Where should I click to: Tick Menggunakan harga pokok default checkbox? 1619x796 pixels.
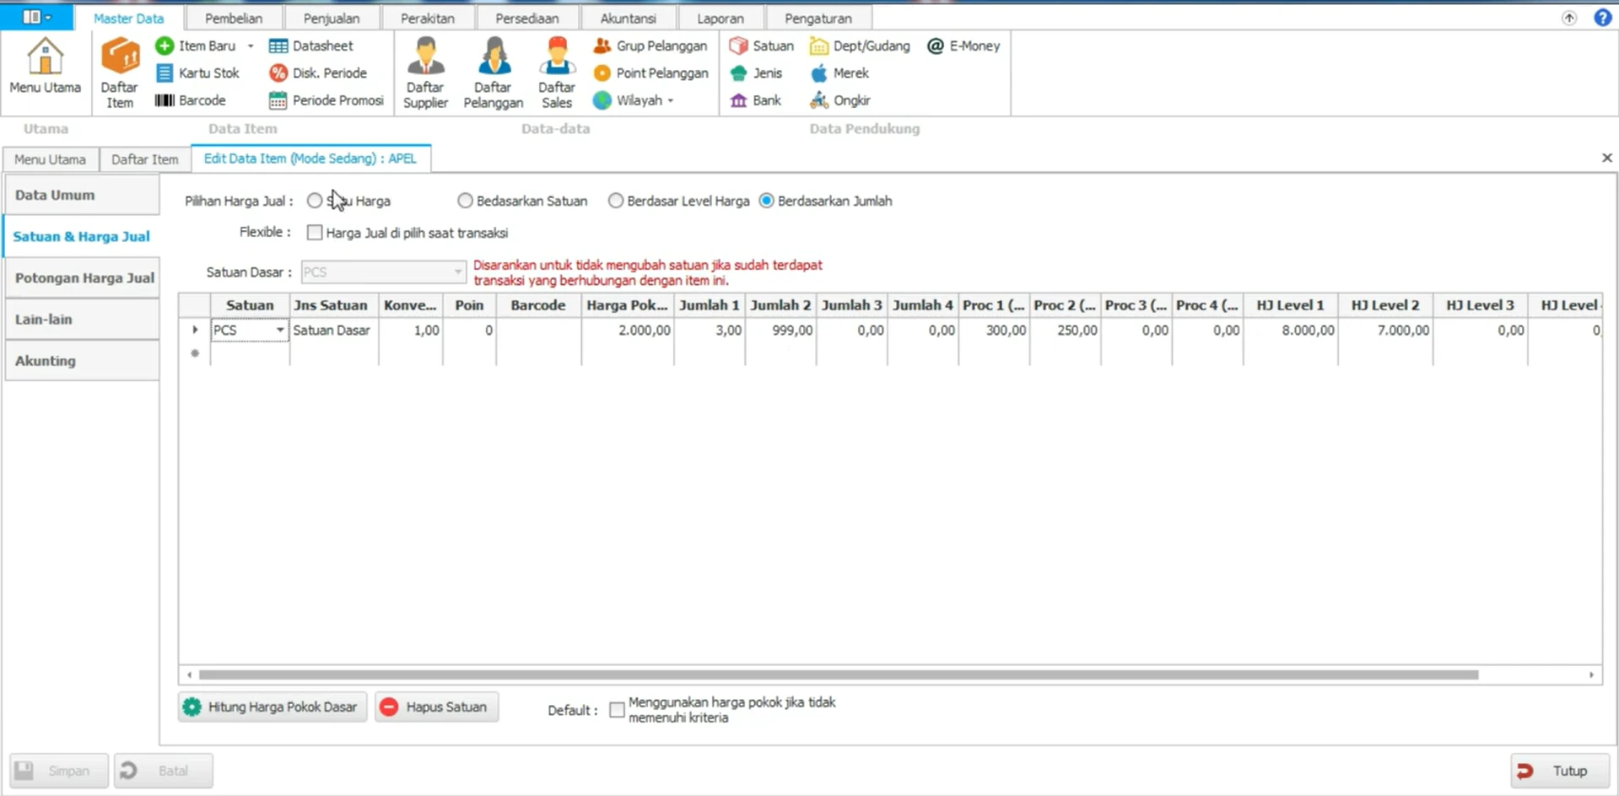(618, 710)
